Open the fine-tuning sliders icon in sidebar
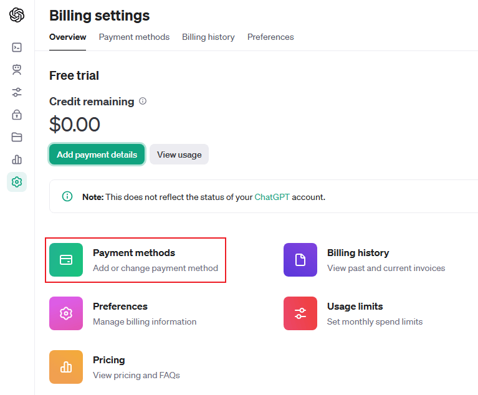478x395 pixels. [x=17, y=92]
